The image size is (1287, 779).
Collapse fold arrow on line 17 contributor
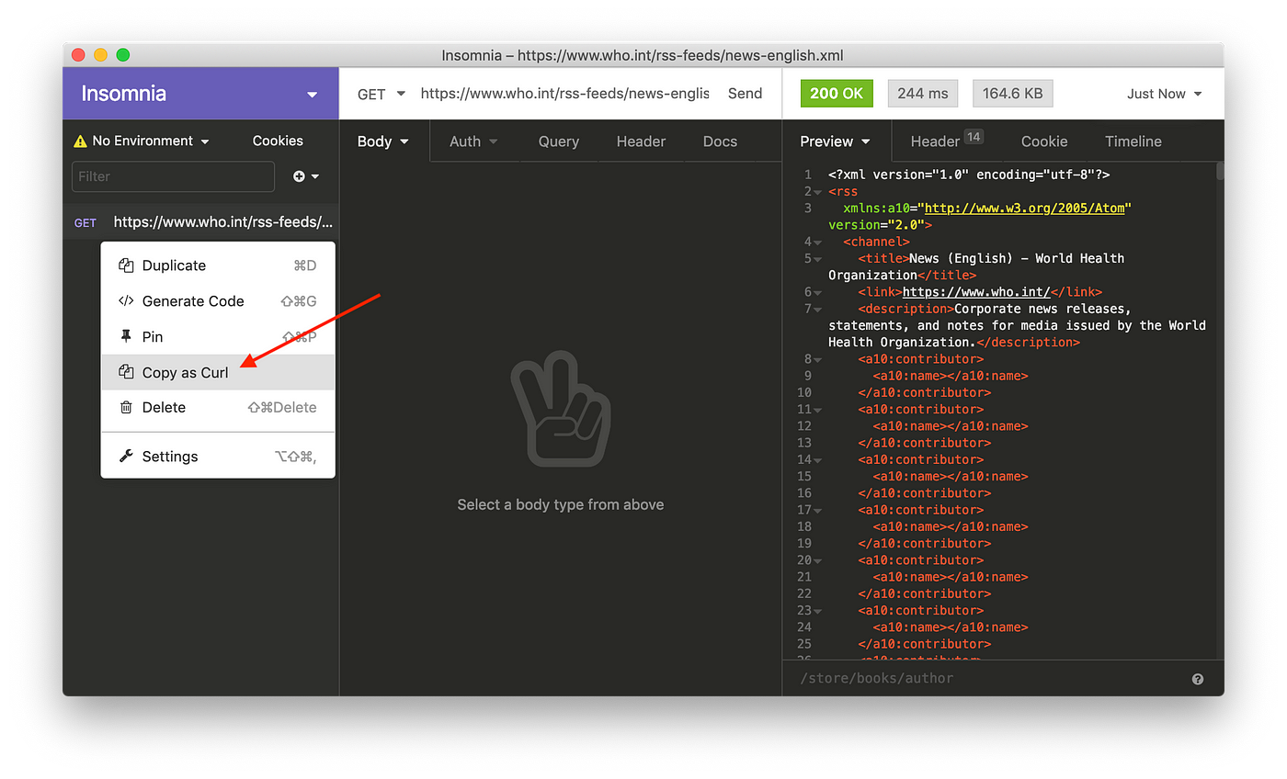pyautogui.click(x=817, y=510)
